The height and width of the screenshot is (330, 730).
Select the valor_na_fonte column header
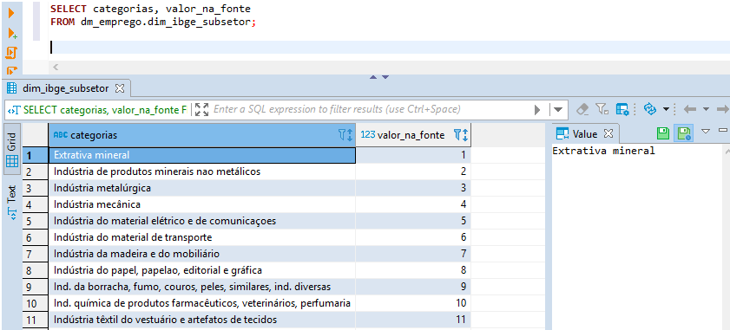413,135
